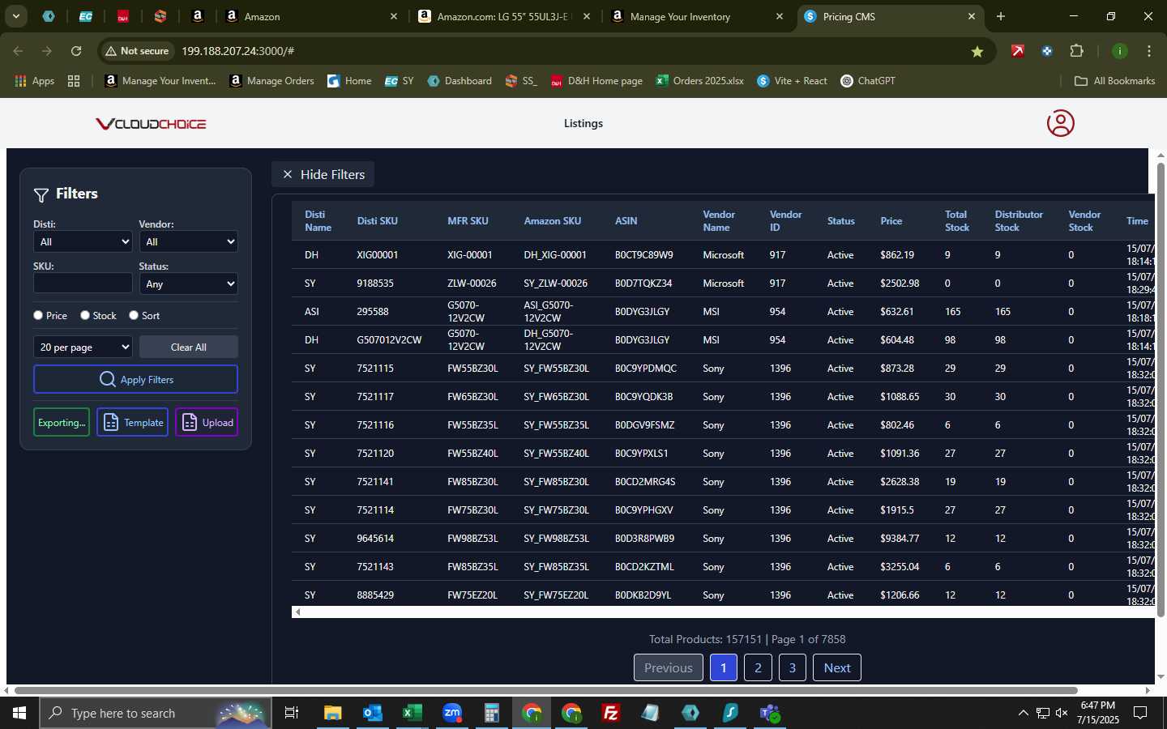Click the Upload button

[207, 422]
